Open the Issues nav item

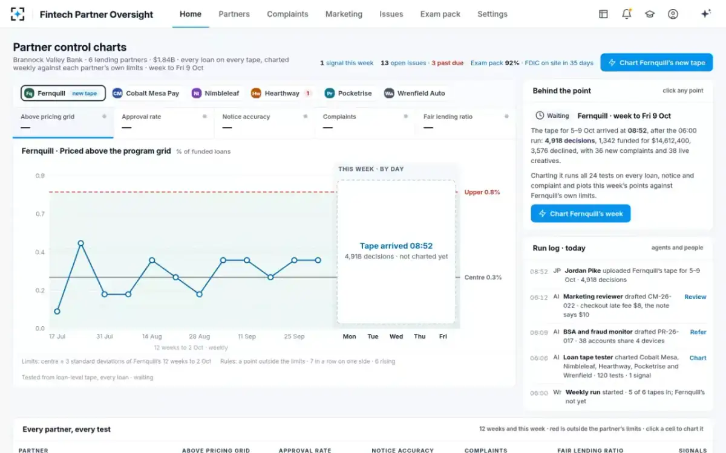391,14
